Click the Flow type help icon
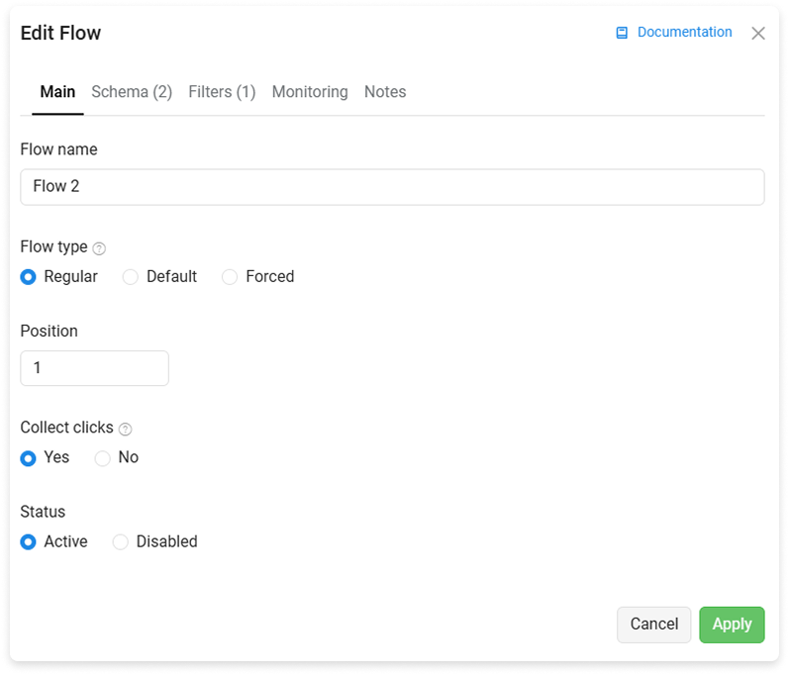This screenshot has height=675, width=789. point(100,248)
